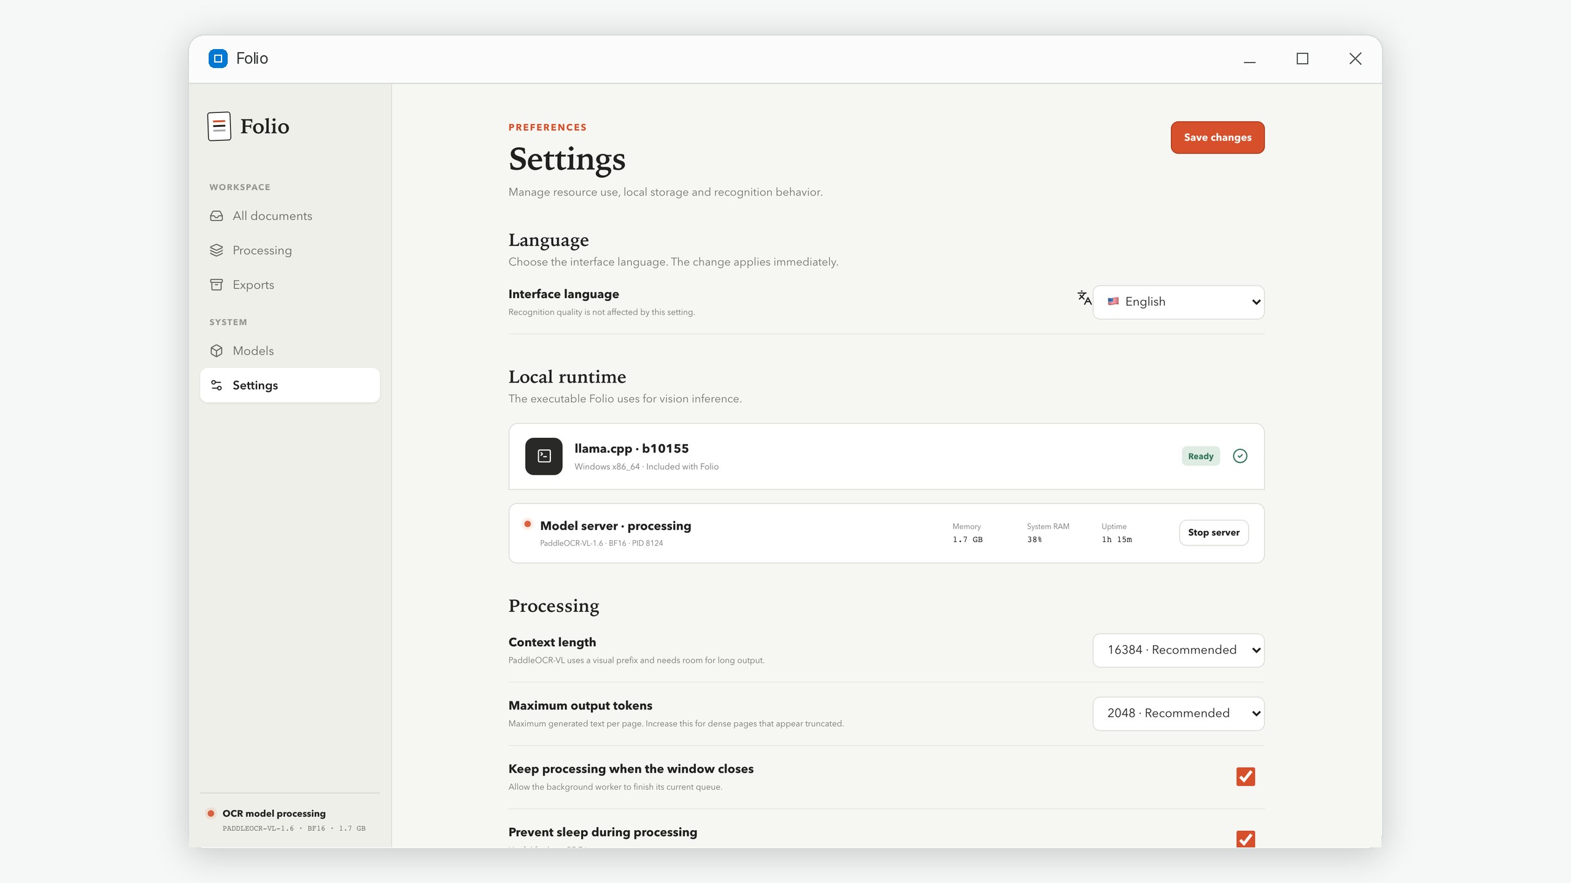This screenshot has height=883, width=1571.
Task: Click the llama.cpp terminal icon
Action: coord(544,456)
